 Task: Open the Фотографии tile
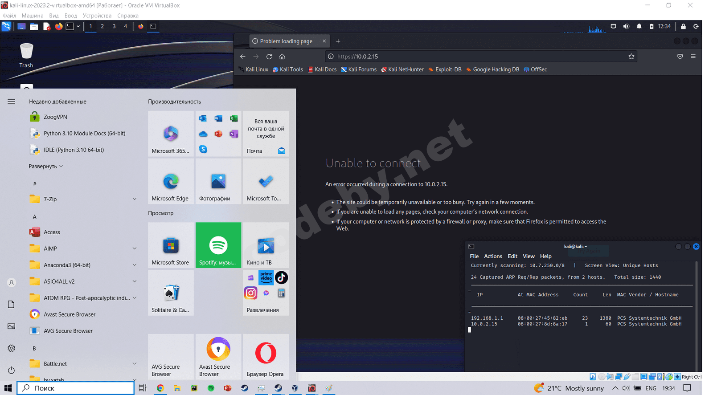point(218,181)
